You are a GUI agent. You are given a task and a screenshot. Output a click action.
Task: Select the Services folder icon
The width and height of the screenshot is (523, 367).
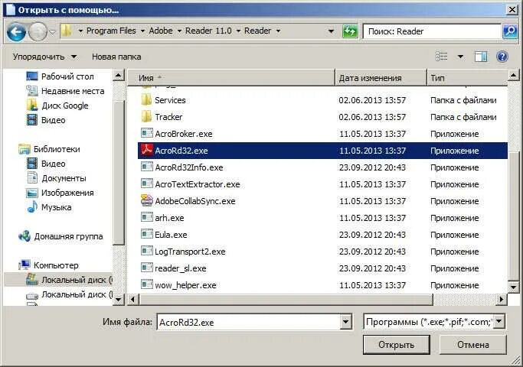(146, 99)
